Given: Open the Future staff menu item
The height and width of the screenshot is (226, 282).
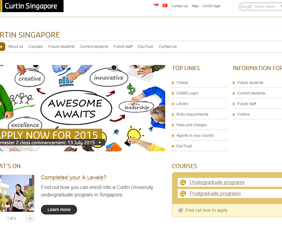Looking at the screenshot, I should [123, 46].
